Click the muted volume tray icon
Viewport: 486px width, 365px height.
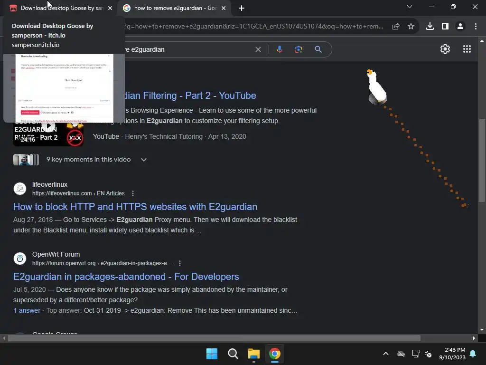[428, 354]
